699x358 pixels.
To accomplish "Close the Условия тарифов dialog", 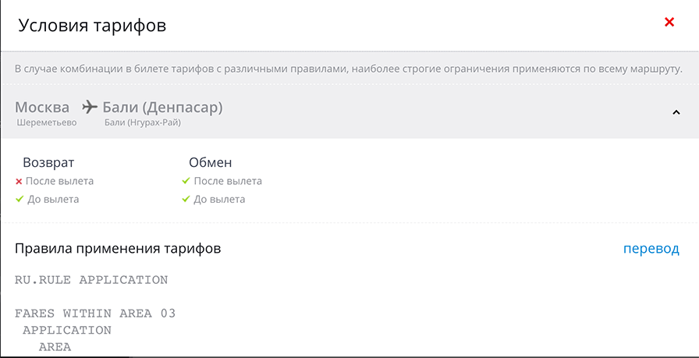I will point(669,23).
